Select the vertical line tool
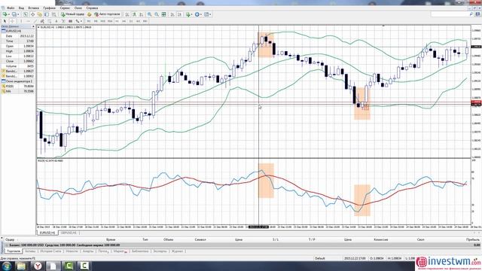The image size is (482, 271). pos(21,21)
